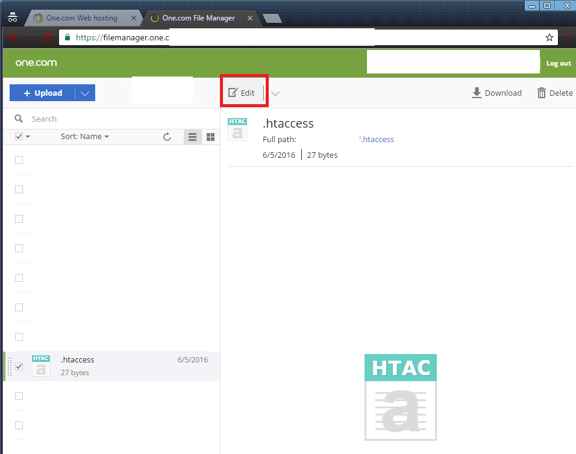Click the Download icon button
This screenshot has height=454, width=576.
(x=477, y=93)
